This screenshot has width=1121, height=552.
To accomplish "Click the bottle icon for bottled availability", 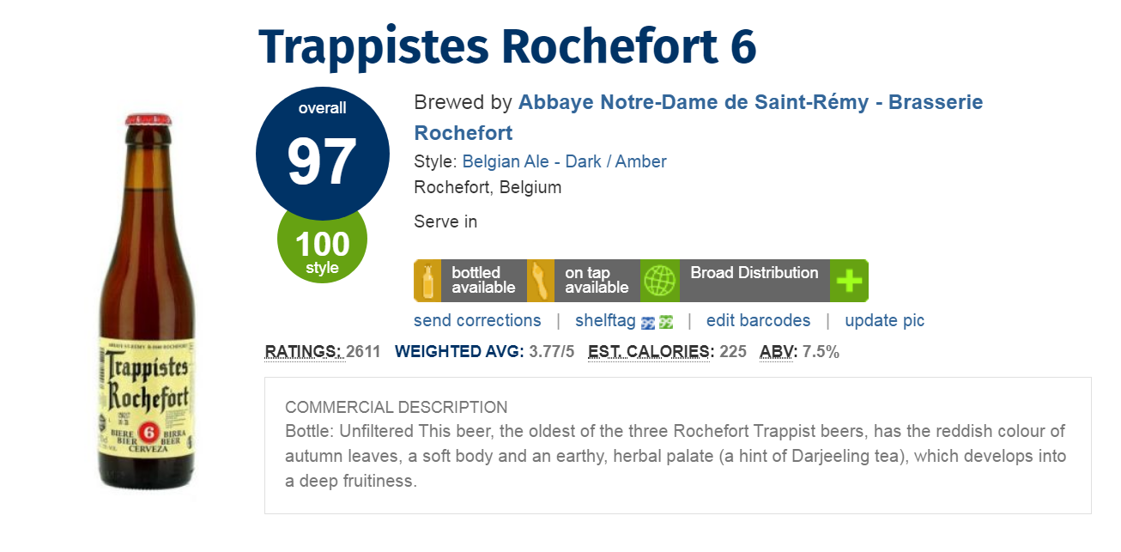I will coord(427,281).
